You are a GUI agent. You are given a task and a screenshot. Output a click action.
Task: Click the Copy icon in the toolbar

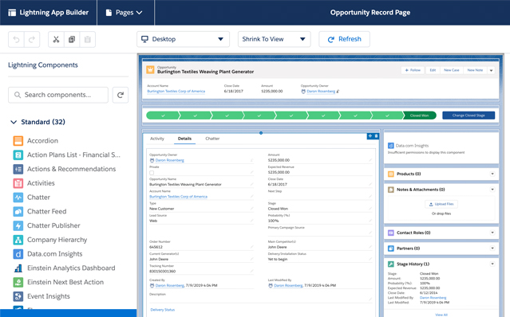pos(72,40)
